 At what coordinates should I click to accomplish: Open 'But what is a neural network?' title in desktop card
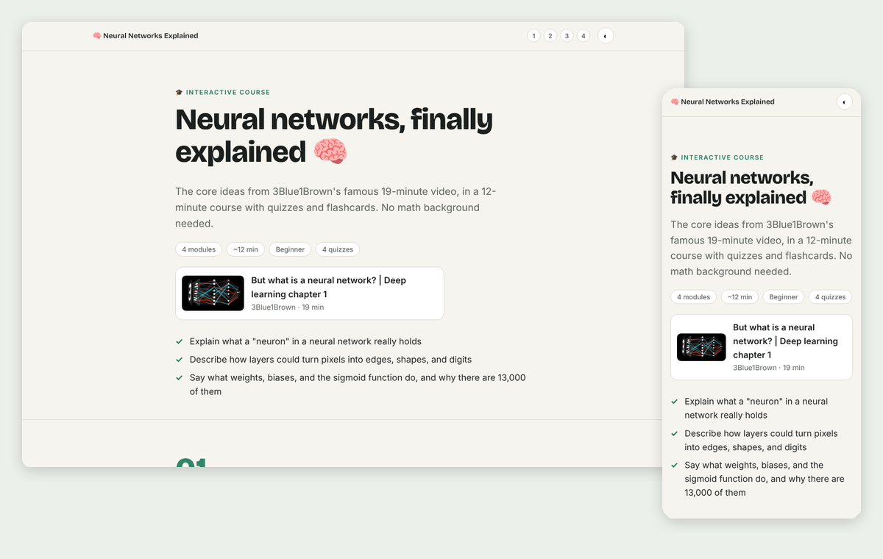(328, 287)
